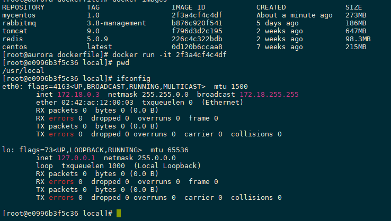This screenshot has height=221, width=391.
Task: Click the REPOSITORY column header
Action: [x=23, y=7]
